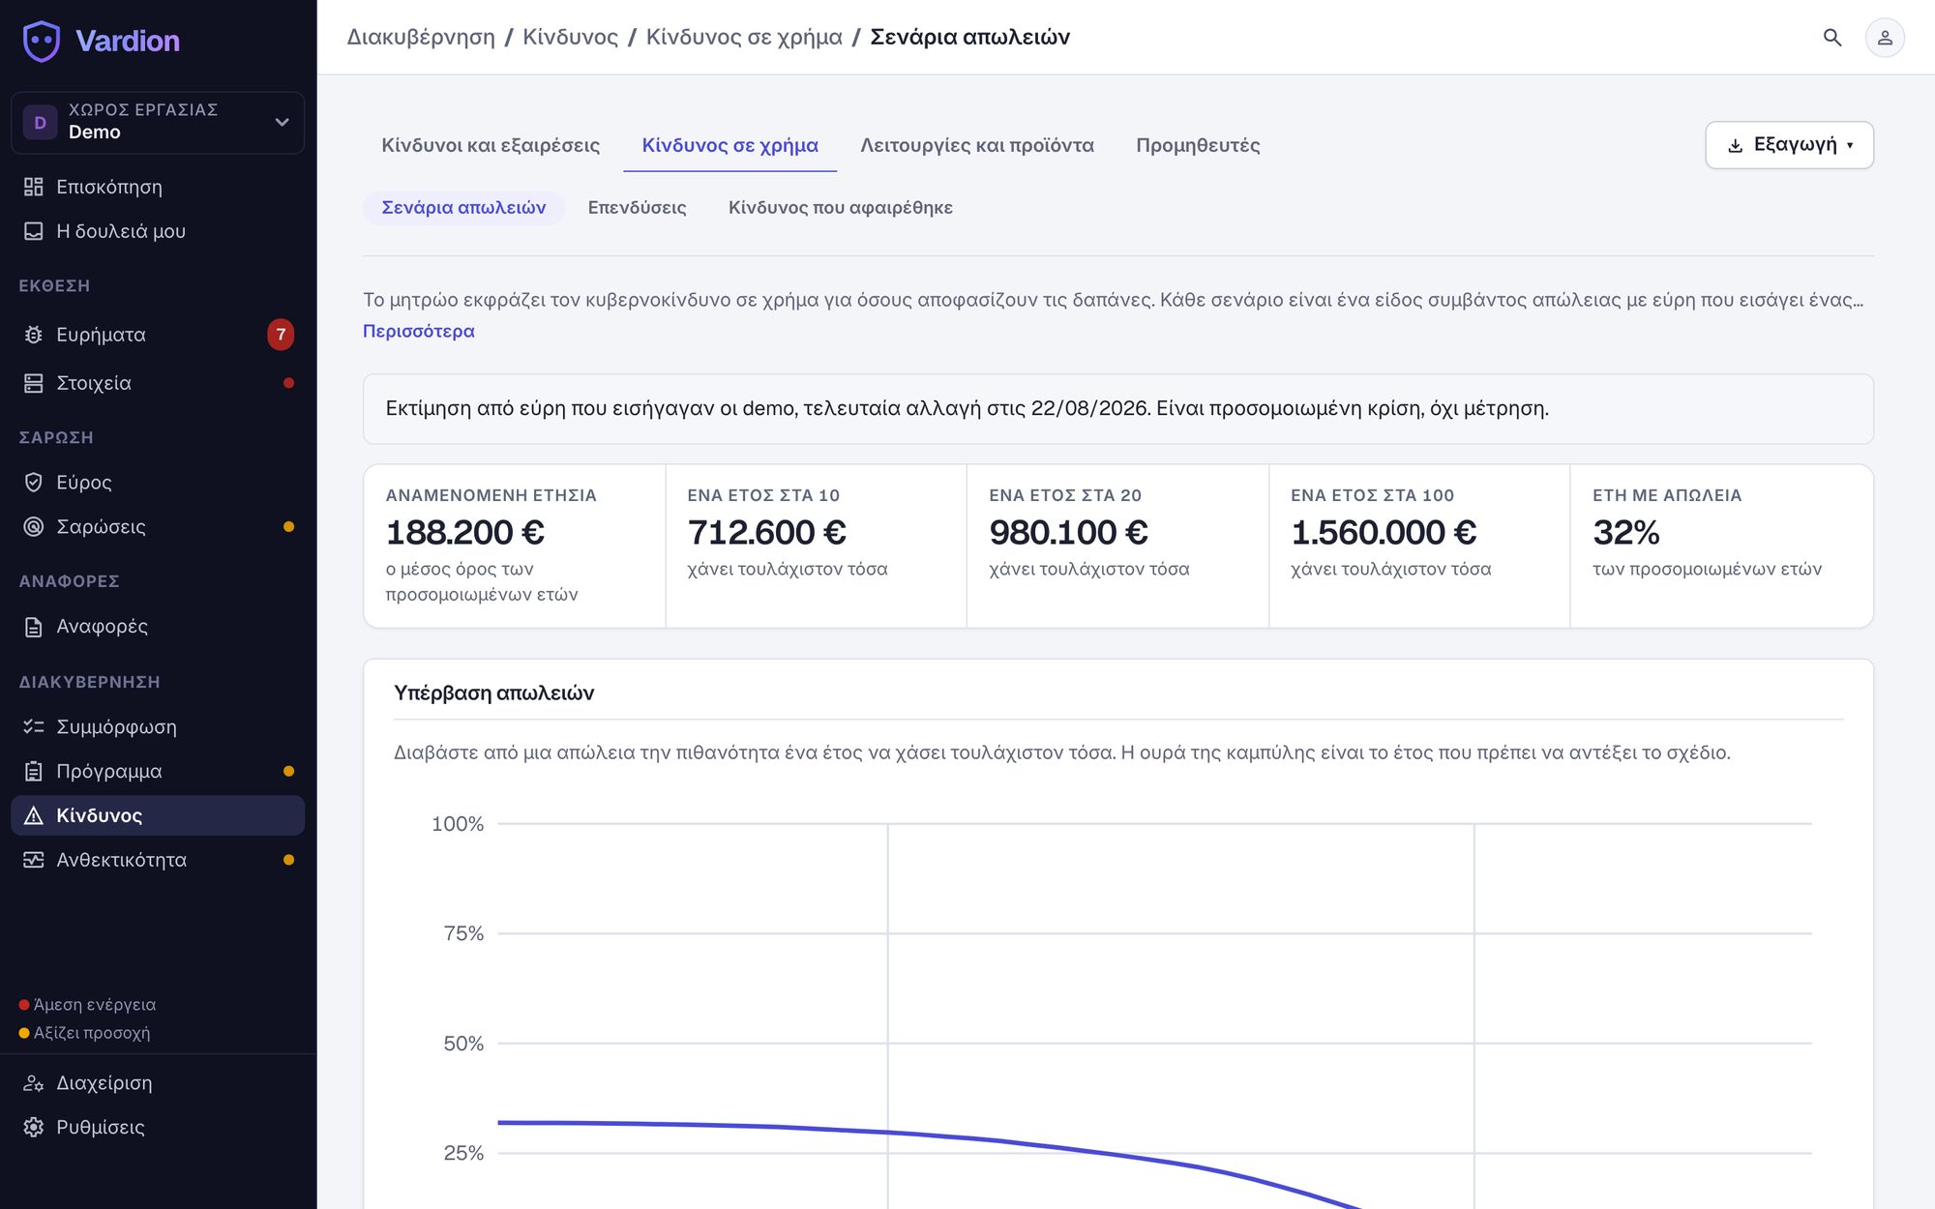Click the Διαχείριση user-gear icon
The image size is (1935, 1209).
point(34,1083)
